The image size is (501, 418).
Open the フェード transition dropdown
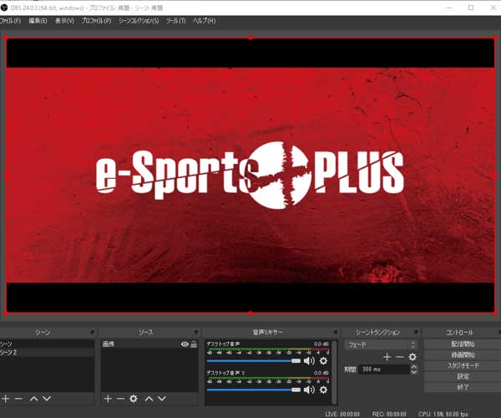click(381, 344)
